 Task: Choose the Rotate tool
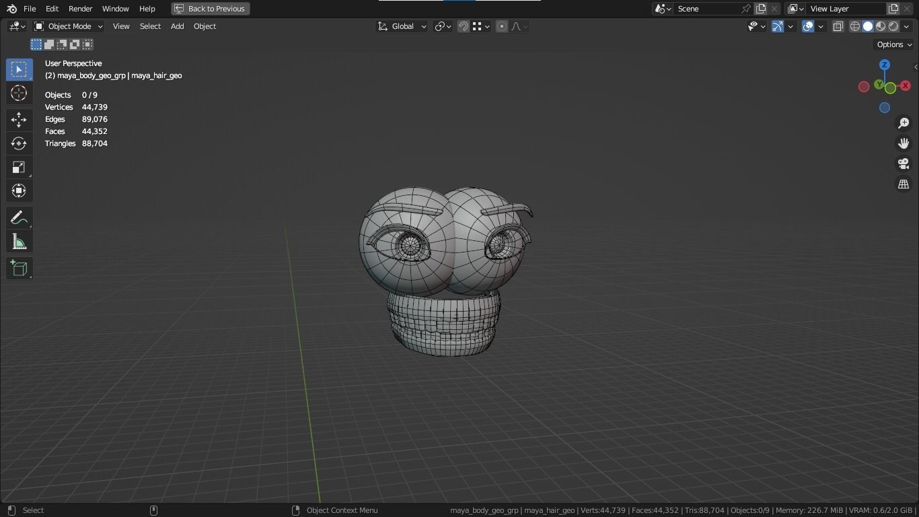click(x=19, y=143)
